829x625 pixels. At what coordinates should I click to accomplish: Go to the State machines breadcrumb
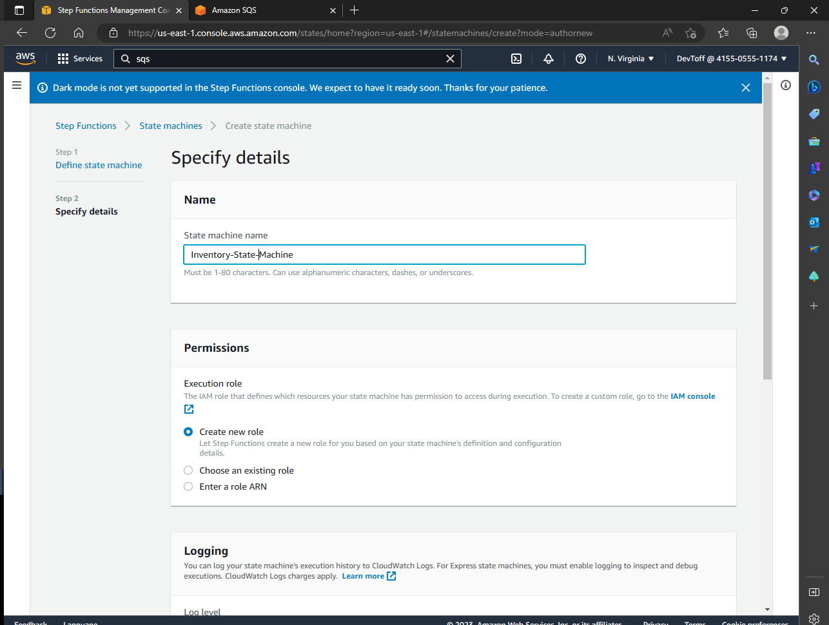click(170, 126)
